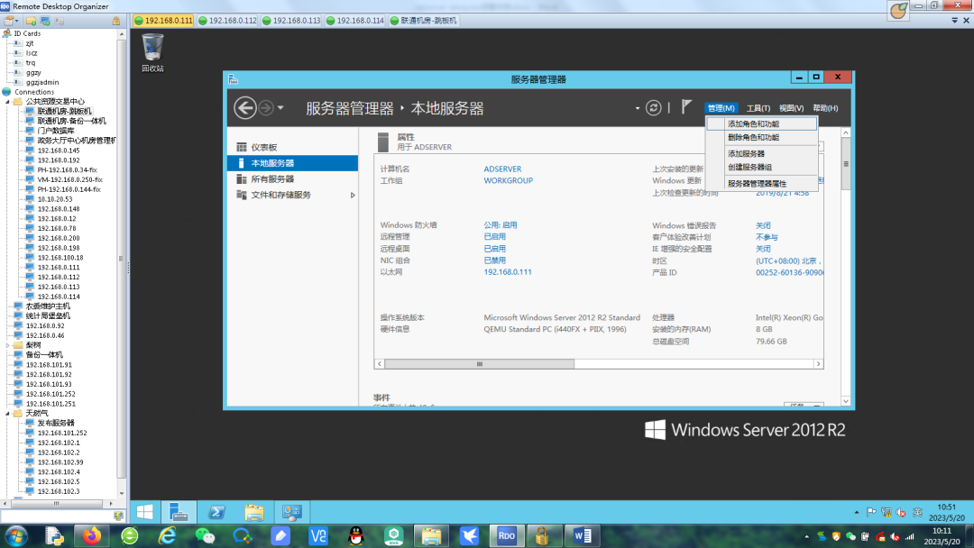
Task: Click the local Windows 7 Start orb
Action: (15, 535)
